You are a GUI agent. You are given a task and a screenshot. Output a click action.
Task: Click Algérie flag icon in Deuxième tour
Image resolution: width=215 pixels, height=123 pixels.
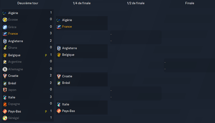(x=5, y=13)
